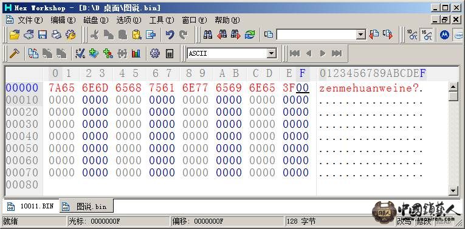
Task: Click the page icon with left red arrow
Action: click(x=374, y=35)
